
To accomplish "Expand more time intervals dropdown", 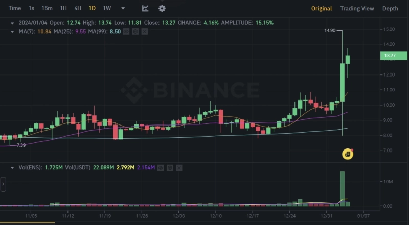I will [123, 8].
